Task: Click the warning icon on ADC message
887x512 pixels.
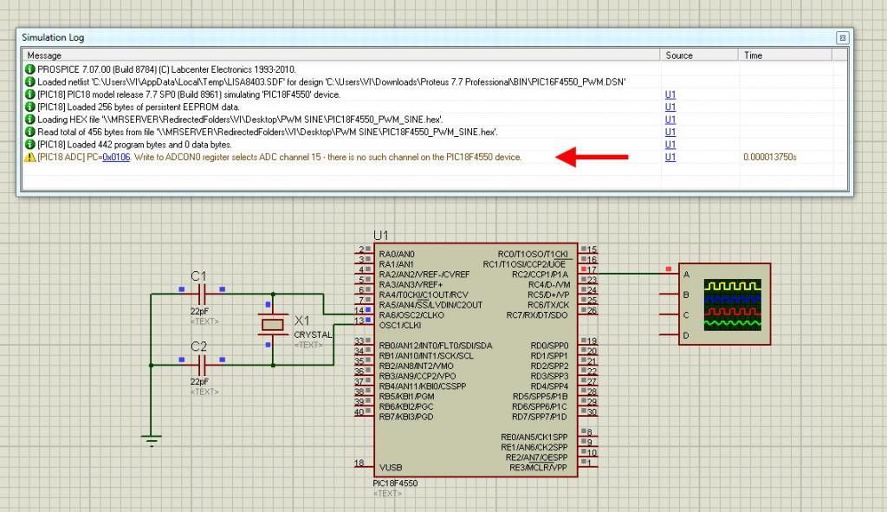Action: pyautogui.click(x=30, y=157)
